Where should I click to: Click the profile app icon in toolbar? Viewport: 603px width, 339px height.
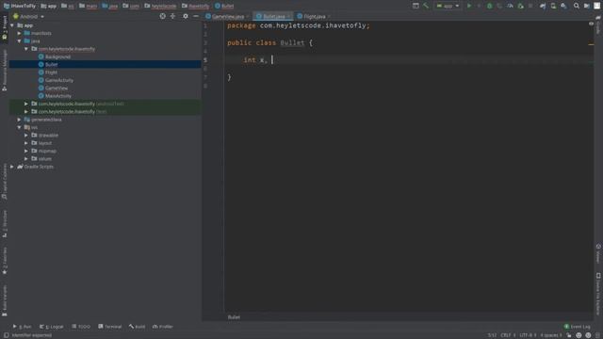(510, 6)
